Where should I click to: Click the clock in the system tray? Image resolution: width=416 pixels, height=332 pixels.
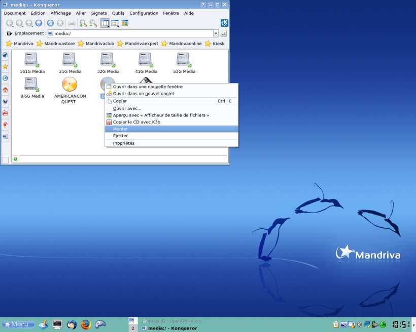tap(401, 324)
